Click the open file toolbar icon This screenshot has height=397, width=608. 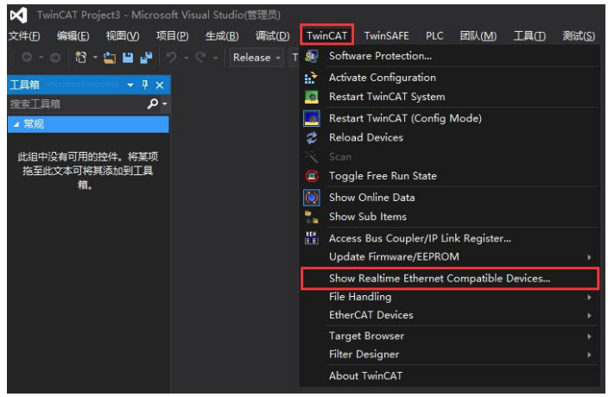[x=110, y=58]
